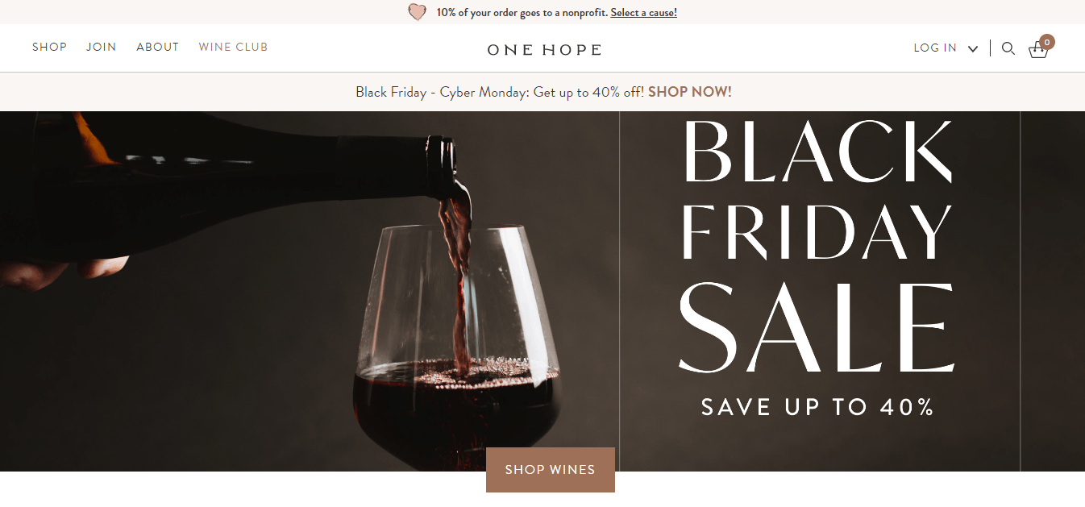Open the JOIN menu item

(x=102, y=48)
